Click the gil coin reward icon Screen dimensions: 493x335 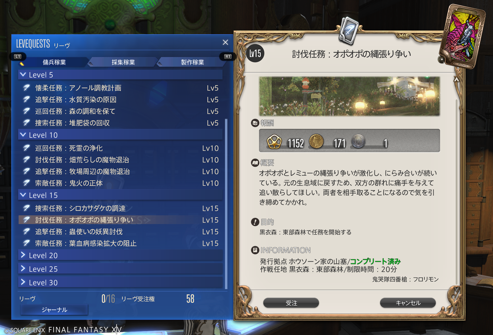point(316,142)
